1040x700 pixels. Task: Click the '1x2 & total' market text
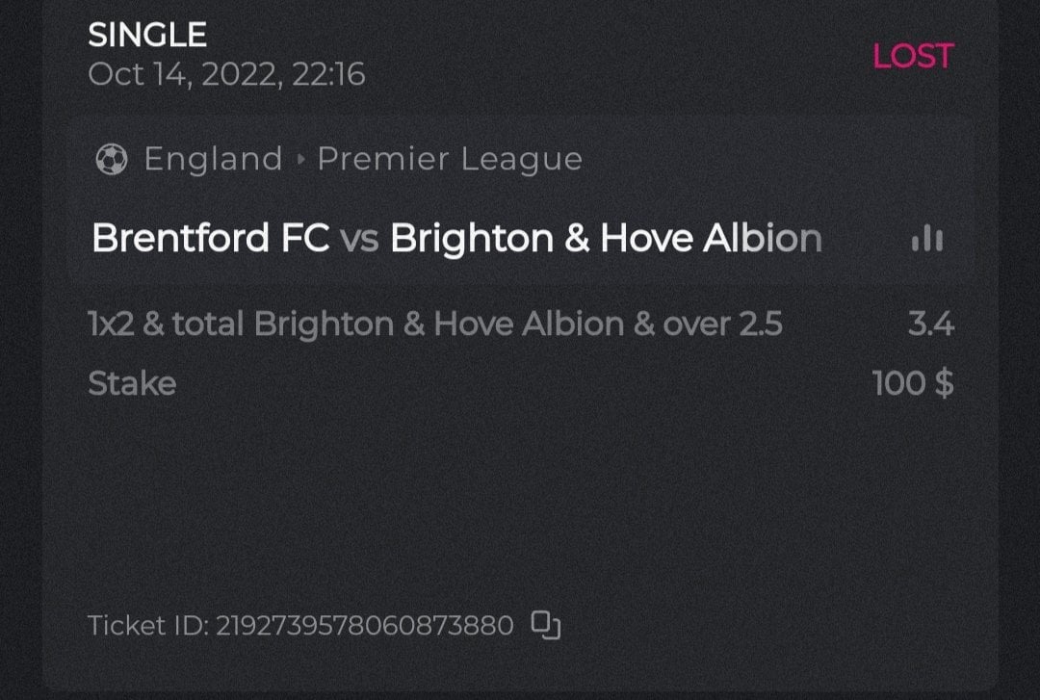click(168, 324)
